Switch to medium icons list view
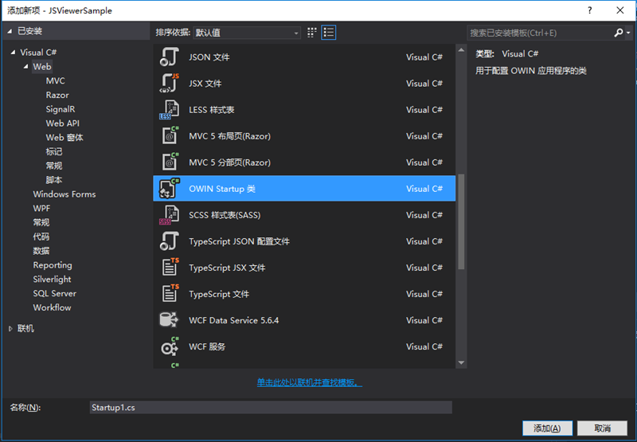This screenshot has height=442, width=637. (x=328, y=33)
